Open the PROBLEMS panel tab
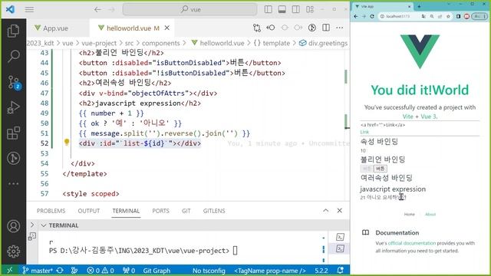Viewport: 491px width, 276px height. click(51, 211)
